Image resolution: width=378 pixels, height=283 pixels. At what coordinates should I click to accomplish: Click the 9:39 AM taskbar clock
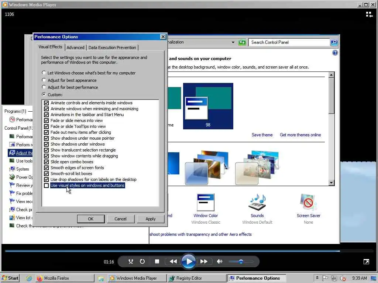tap(360, 278)
